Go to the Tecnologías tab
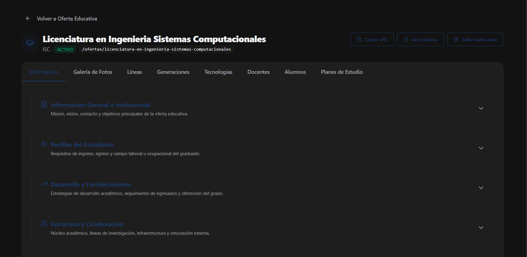This screenshot has height=257, width=527. [218, 72]
